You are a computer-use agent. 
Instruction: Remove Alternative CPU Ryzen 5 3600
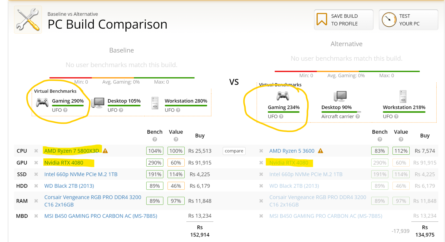pos(261,151)
